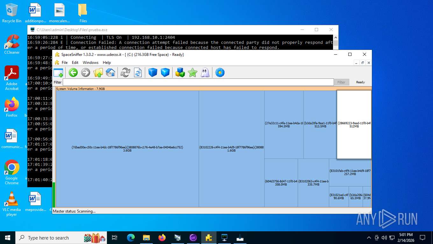Screen dimensions: 433x244
Task: Click the first blue cube (less detail)
Action: [x=153, y=72]
